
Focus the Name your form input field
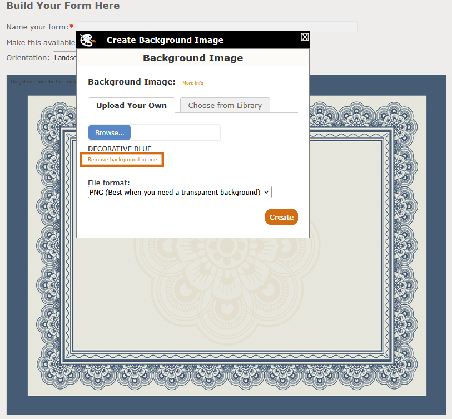pyautogui.click(x=217, y=27)
